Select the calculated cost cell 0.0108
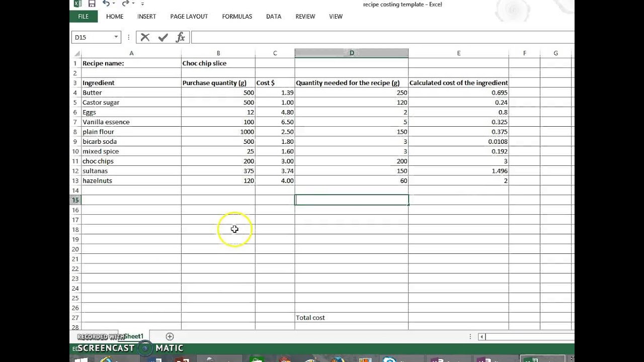The height and width of the screenshot is (362, 644). pyautogui.click(x=458, y=142)
